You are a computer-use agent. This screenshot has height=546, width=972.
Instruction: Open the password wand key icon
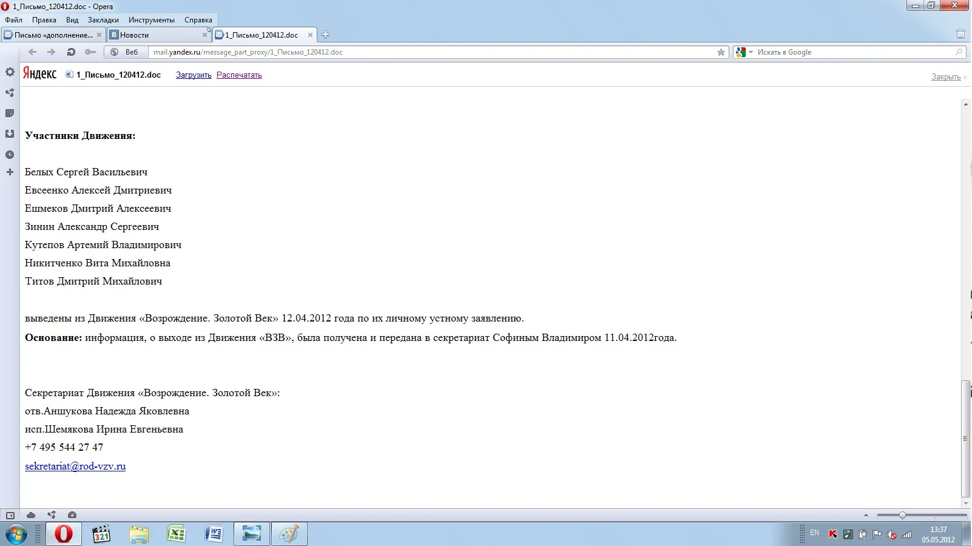pos(90,52)
